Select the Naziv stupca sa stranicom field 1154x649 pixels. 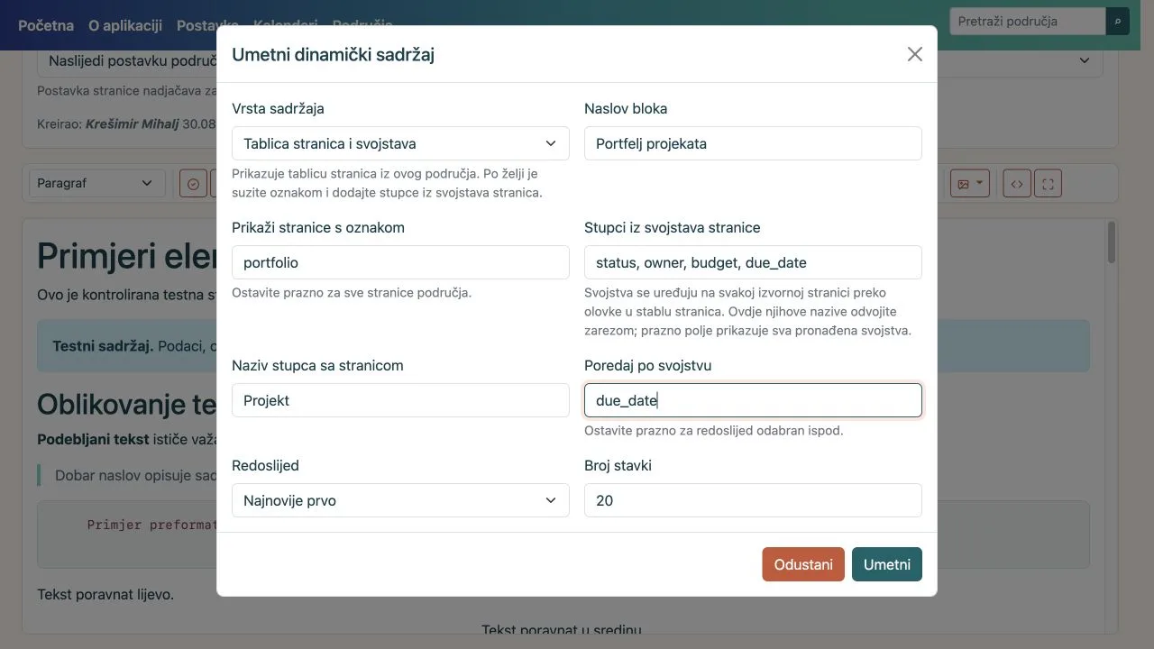pos(400,400)
